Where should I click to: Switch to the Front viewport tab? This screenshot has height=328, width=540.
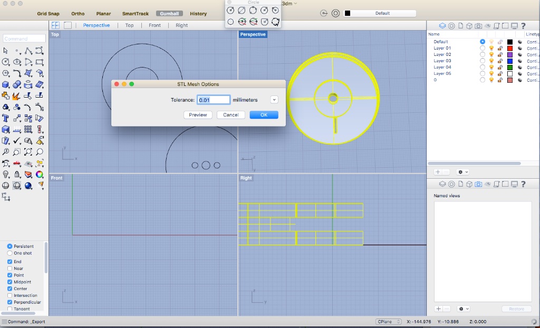tap(155, 25)
